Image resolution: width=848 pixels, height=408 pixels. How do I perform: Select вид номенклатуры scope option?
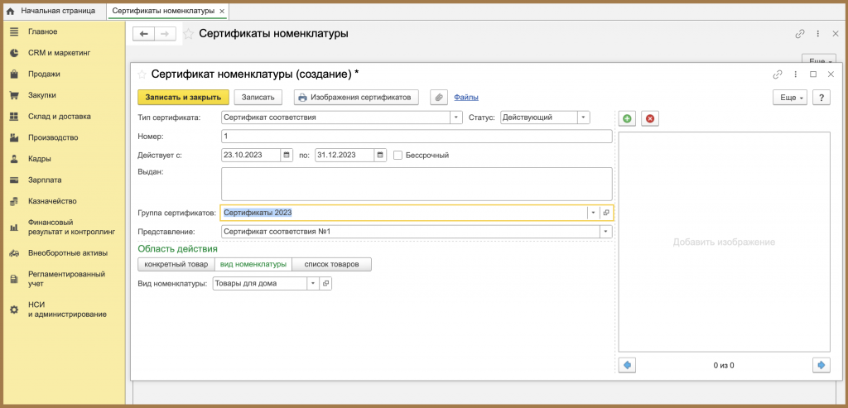tap(253, 264)
